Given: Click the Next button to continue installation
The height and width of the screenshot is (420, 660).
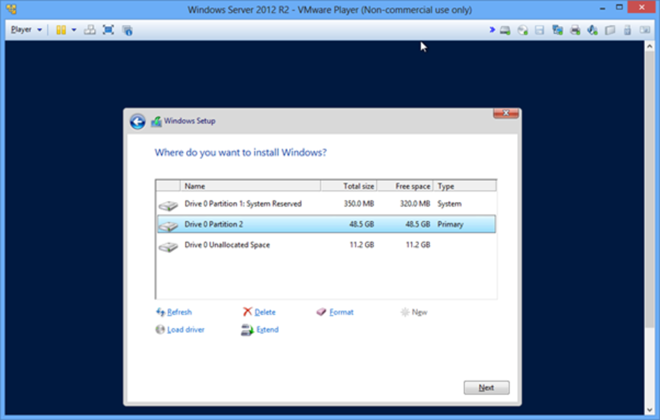Looking at the screenshot, I should (486, 388).
